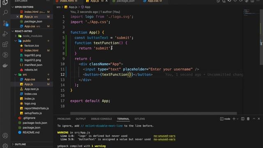
Task: Open the Accounts menu
Action: point(5,135)
